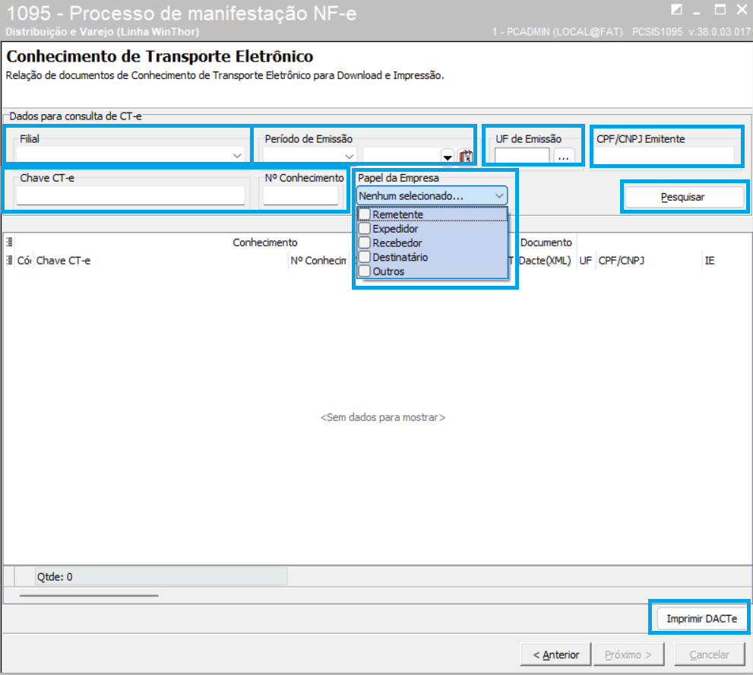The width and height of the screenshot is (753, 675).
Task: Go back with the Anterior button
Action: point(556,654)
